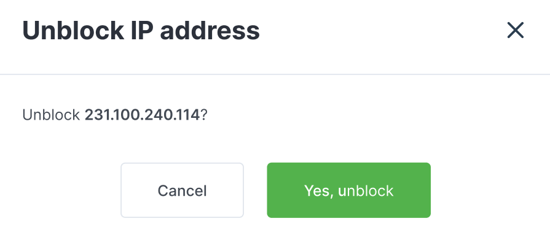
Task: Confirm with the Yes, unblock button
Action: click(x=348, y=190)
